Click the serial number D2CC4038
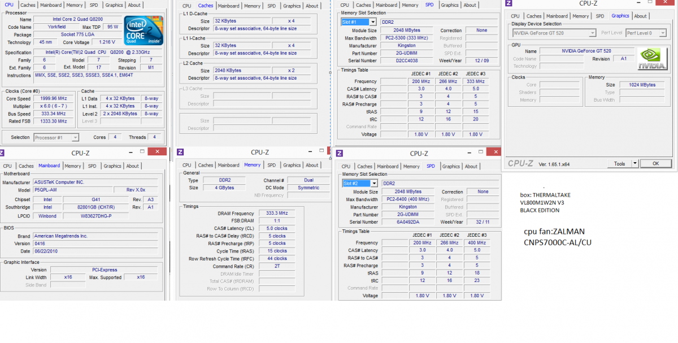The image size is (678, 343). 408,60
